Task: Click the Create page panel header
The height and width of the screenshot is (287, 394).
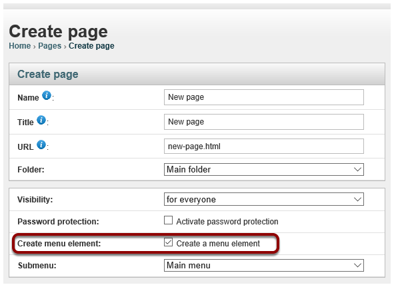Action: pos(197,74)
